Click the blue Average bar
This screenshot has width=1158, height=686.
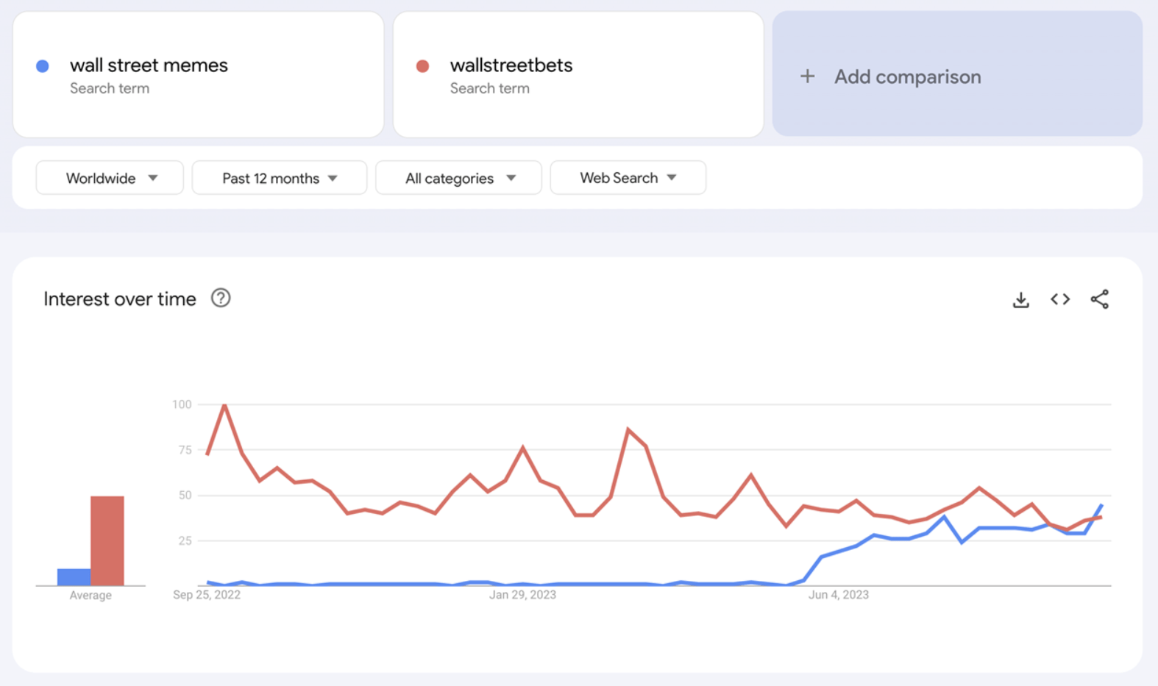point(74,577)
